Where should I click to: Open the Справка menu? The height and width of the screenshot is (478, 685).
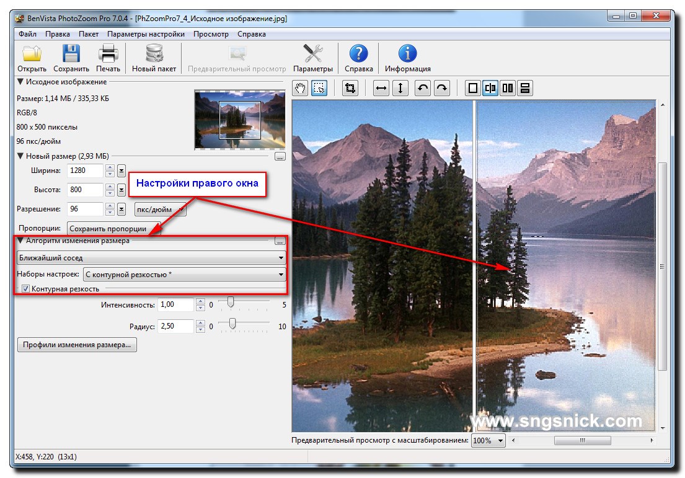252,34
